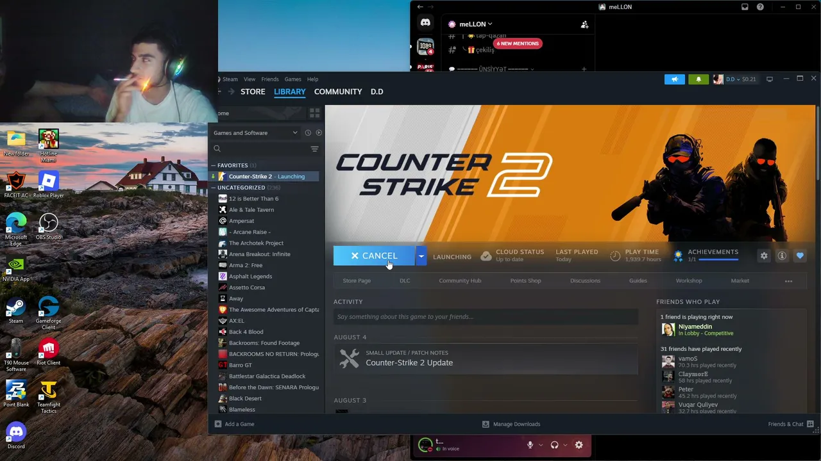Open the Small Update patch notes
Screen dimensions: 821x461
coord(486,359)
